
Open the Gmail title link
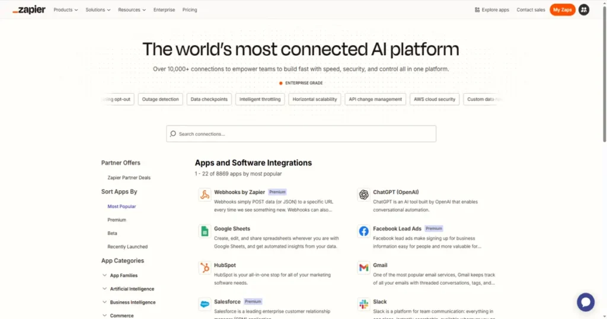[x=380, y=265]
